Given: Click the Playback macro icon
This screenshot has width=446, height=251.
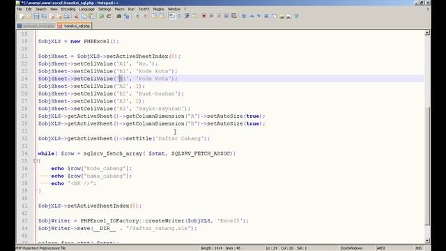Looking at the screenshot, I should point(219,16).
